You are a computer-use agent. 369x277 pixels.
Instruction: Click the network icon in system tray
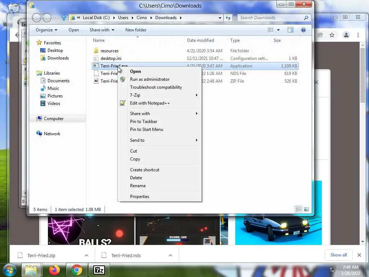(333, 270)
